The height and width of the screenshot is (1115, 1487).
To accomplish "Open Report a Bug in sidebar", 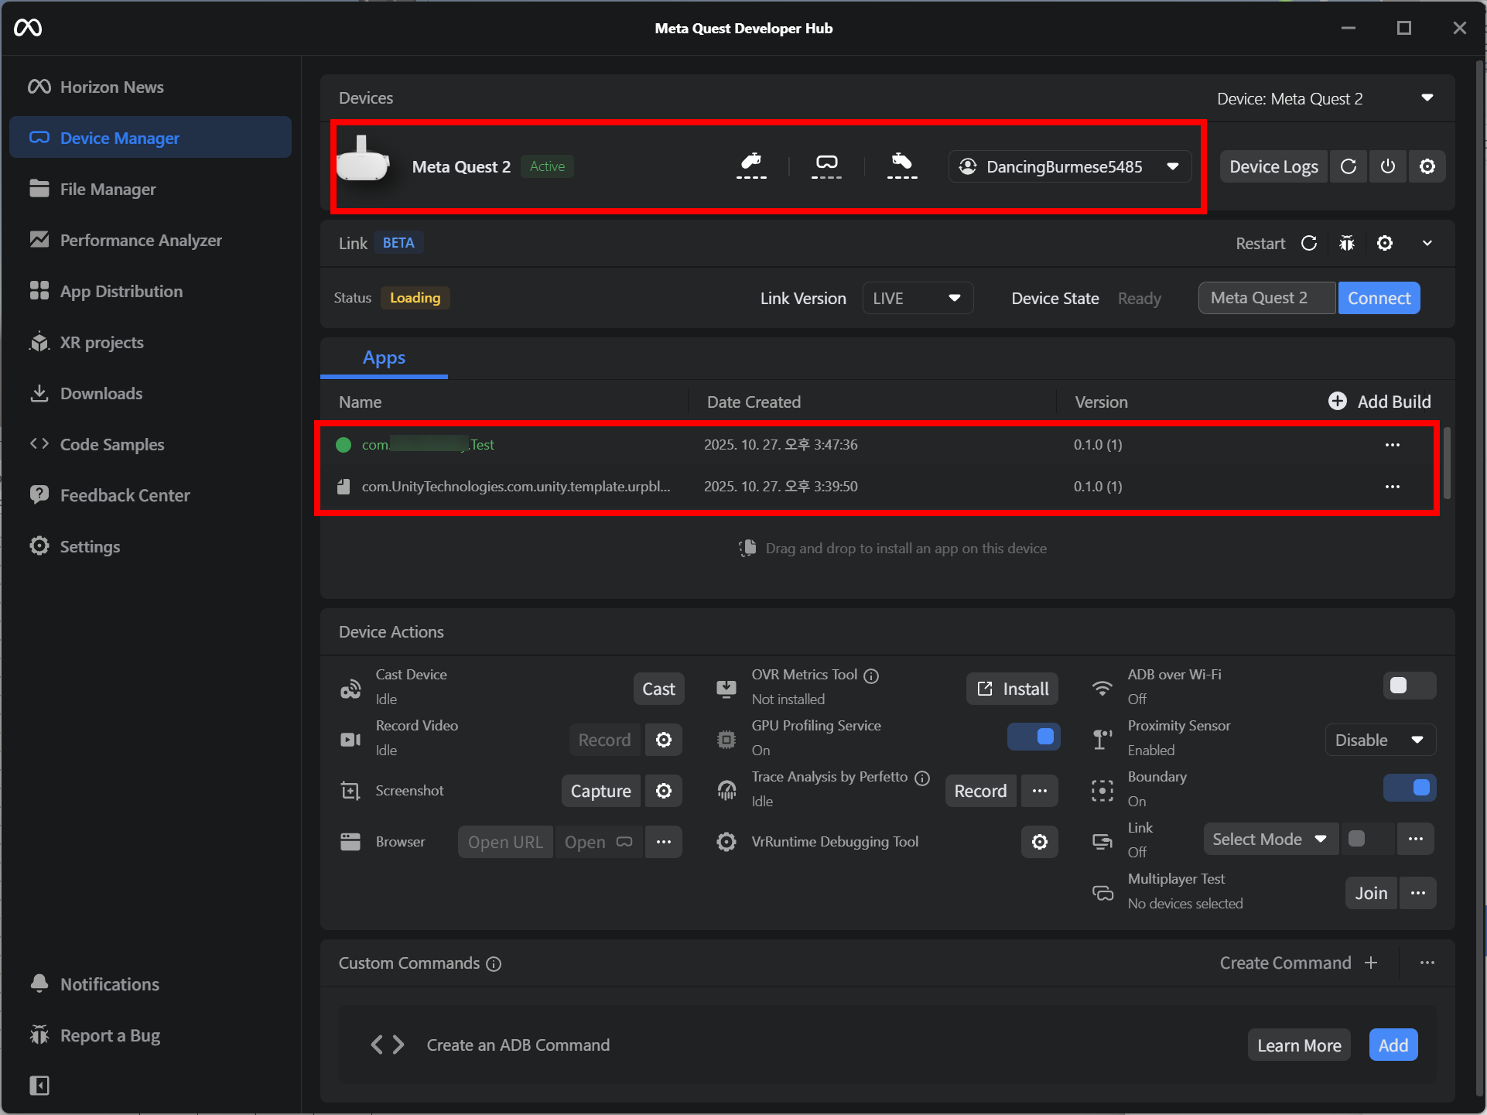I will tap(150, 1035).
